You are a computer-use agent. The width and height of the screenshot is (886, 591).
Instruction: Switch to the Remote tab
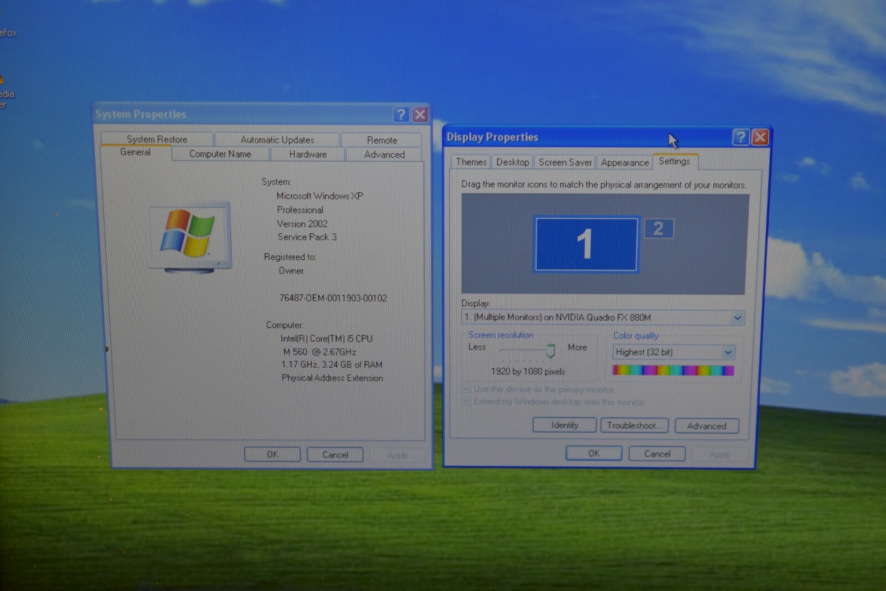[382, 140]
